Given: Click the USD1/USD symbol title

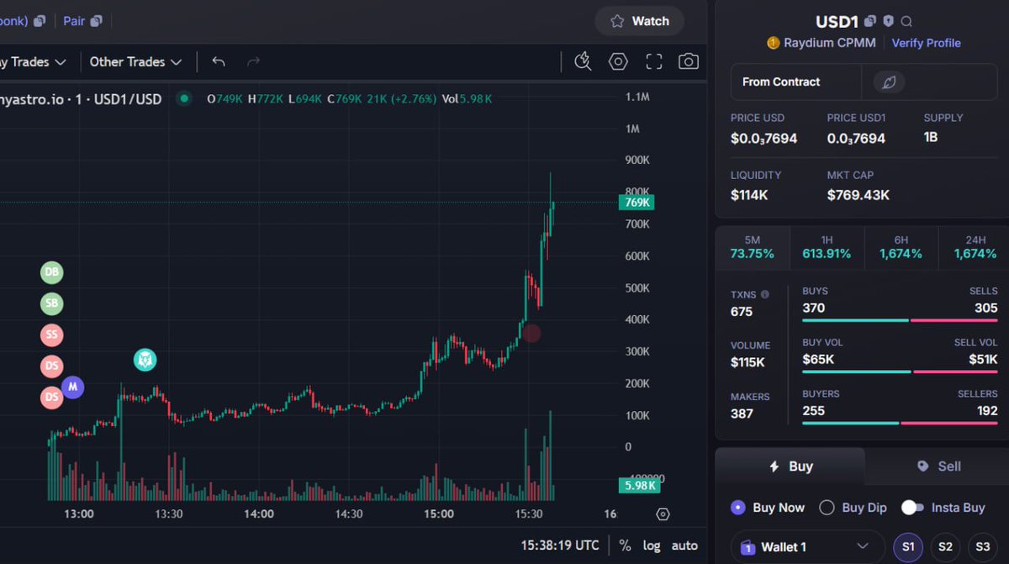Looking at the screenshot, I should pos(128,99).
